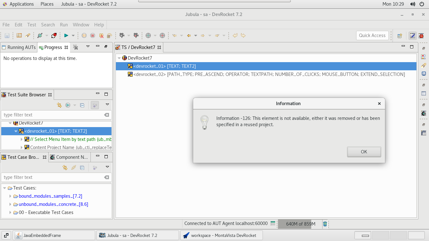Viewport: 429px width, 241px height.
Task: Click the pen-nib icon in main toolbar
Action: tap(28, 35)
